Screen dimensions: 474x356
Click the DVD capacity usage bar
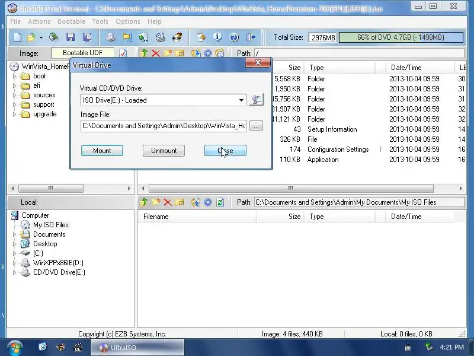401,37
